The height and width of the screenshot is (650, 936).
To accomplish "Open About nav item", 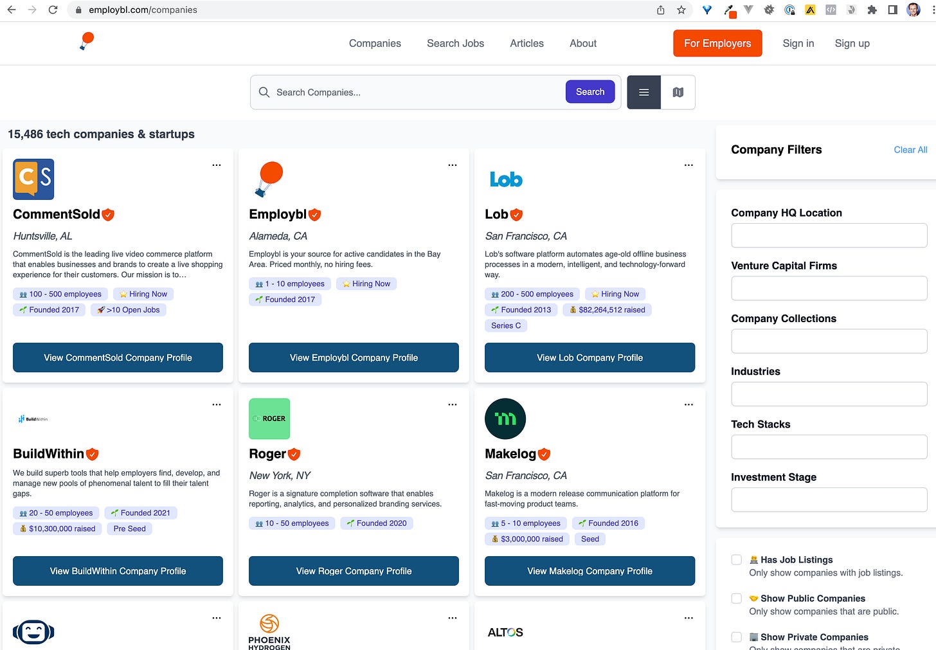I will pyautogui.click(x=583, y=43).
